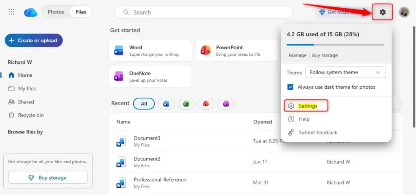Open the profile avatar picture
The width and height of the screenshot is (416, 195).
[404, 12]
